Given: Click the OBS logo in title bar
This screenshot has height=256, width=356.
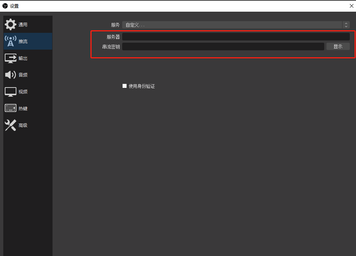Looking at the screenshot, I should point(4,5).
